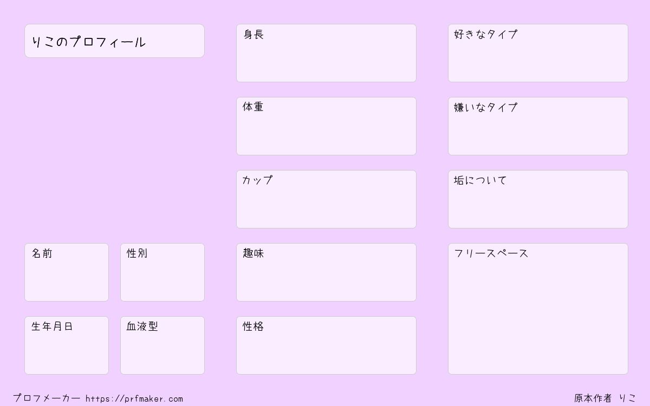Click the 趣味 field box
This screenshot has height=406, width=650.
coord(326,272)
